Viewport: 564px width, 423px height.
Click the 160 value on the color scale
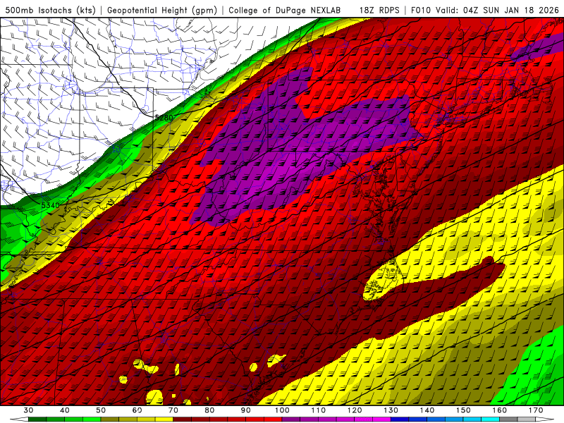click(500, 410)
